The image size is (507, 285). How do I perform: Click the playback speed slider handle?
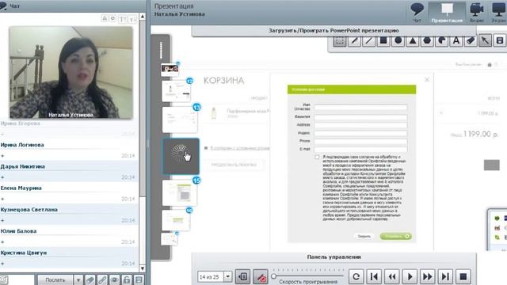274,276
